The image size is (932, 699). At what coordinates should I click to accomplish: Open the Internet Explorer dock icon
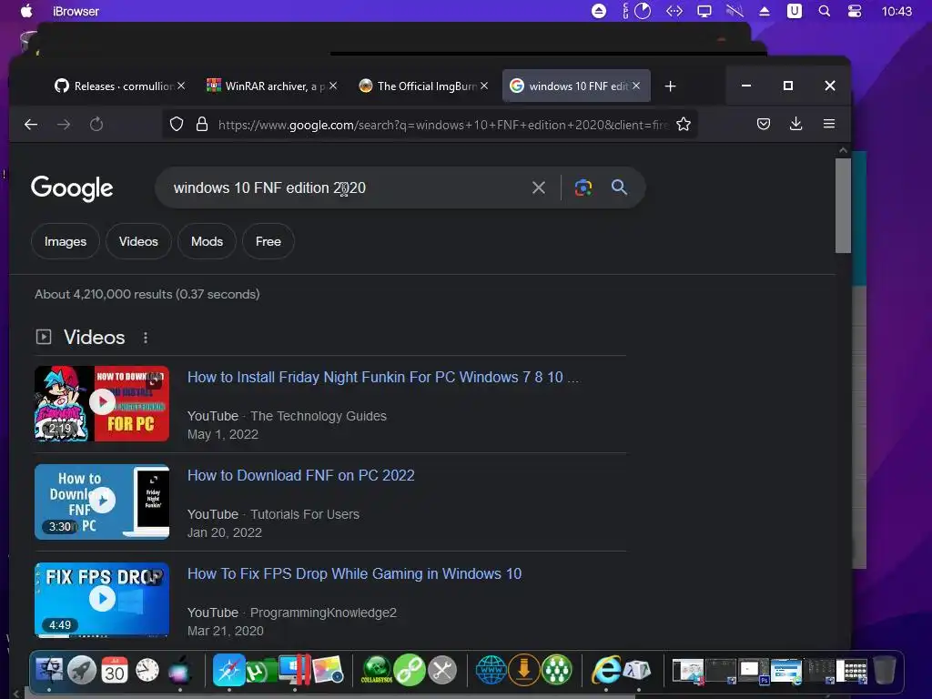coord(606,670)
